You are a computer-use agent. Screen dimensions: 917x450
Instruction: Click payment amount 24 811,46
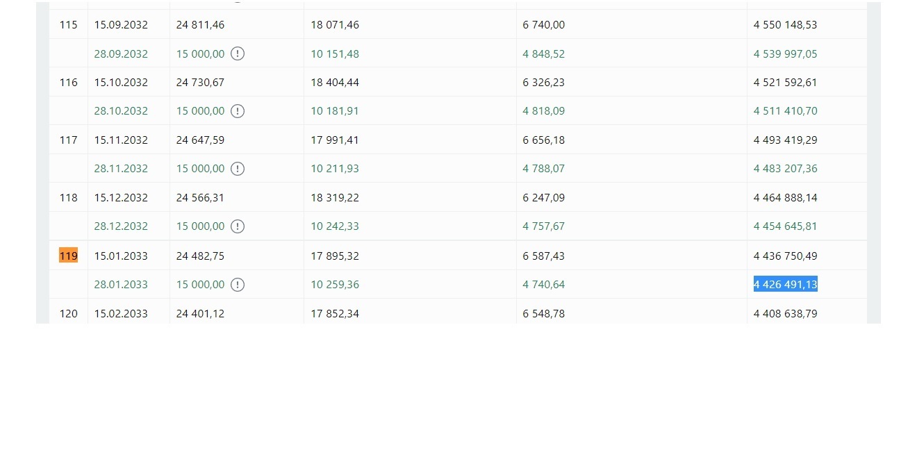pos(200,25)
